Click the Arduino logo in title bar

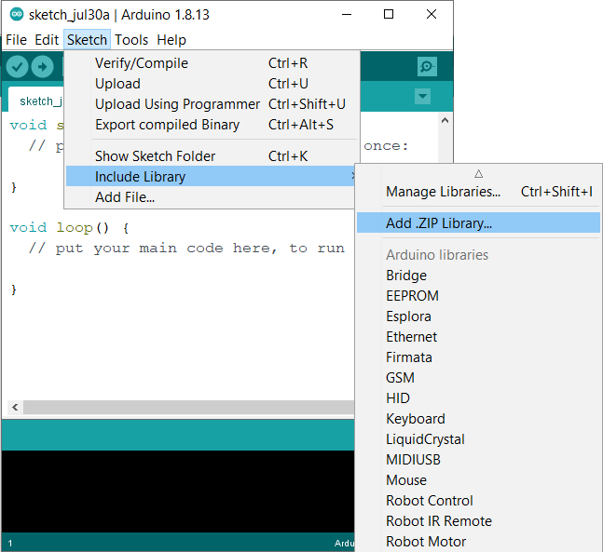(x=17, y=15)
